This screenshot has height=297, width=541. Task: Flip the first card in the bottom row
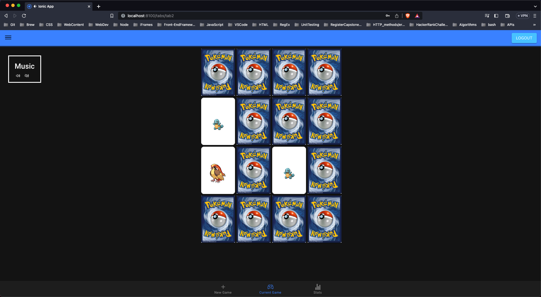[218, 219]
